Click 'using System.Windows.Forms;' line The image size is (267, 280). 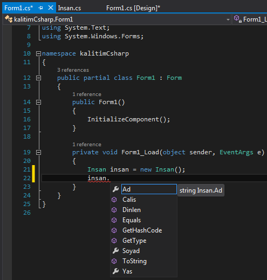(x=93, y=36)
